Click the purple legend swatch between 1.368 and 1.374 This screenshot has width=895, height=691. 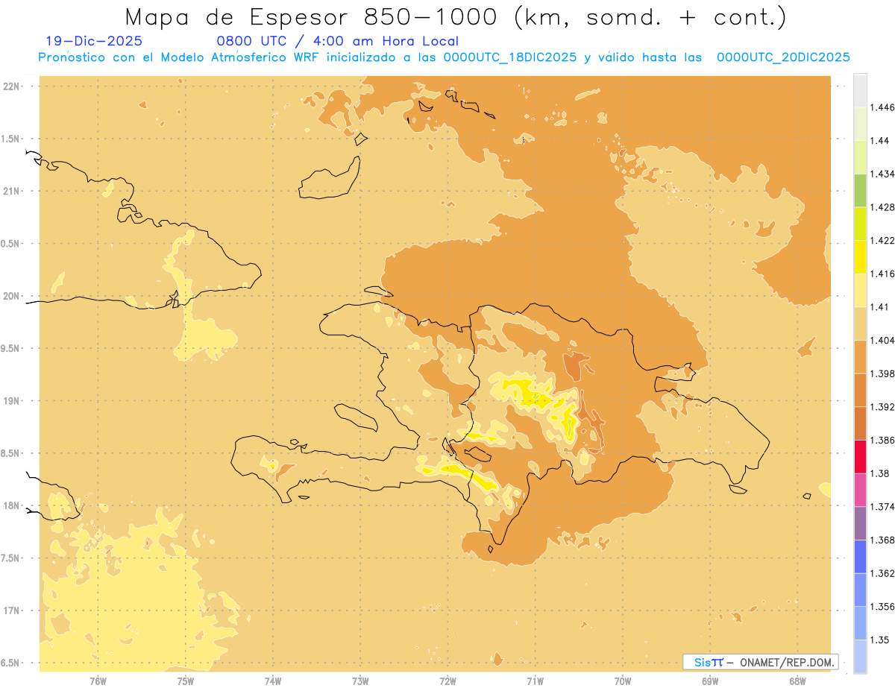(x=860, y=523)
